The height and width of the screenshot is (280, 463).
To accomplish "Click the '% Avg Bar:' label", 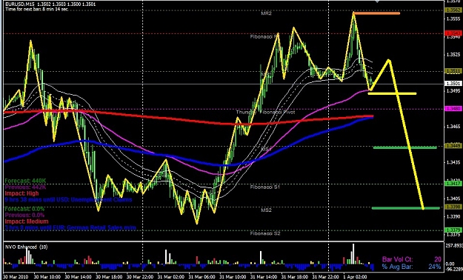I will (x=398, y=267).
